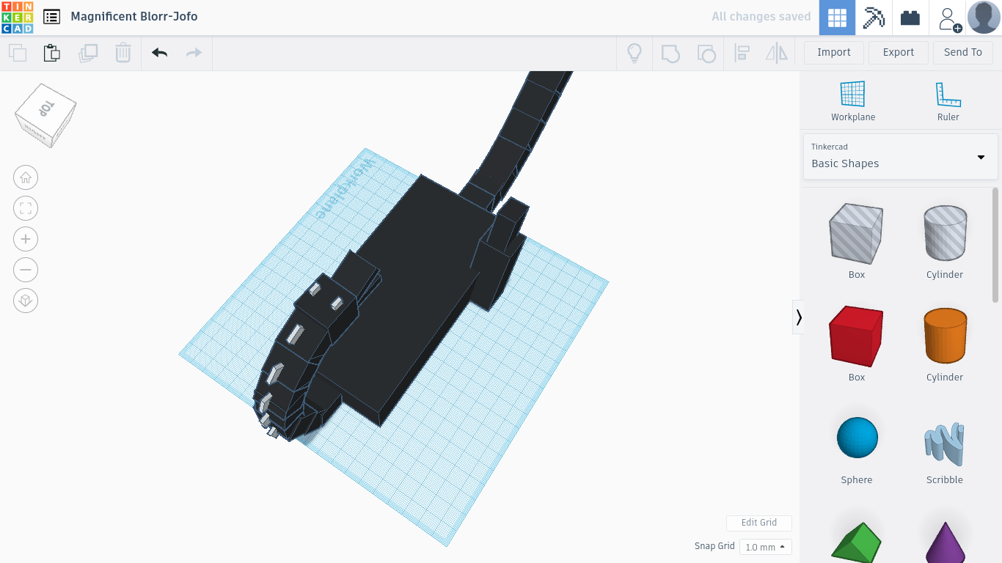Image resolution: width=1002 pixels, height=563 pixels.
Task: Open the Bricks mode icon
Action: (x=910, y=18)
